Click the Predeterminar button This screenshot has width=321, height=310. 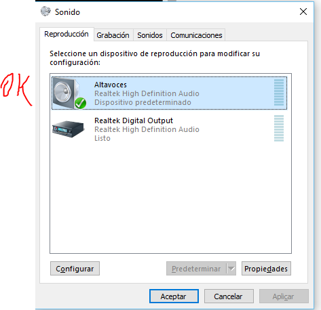pyautogui.click(x=196, y=269)
